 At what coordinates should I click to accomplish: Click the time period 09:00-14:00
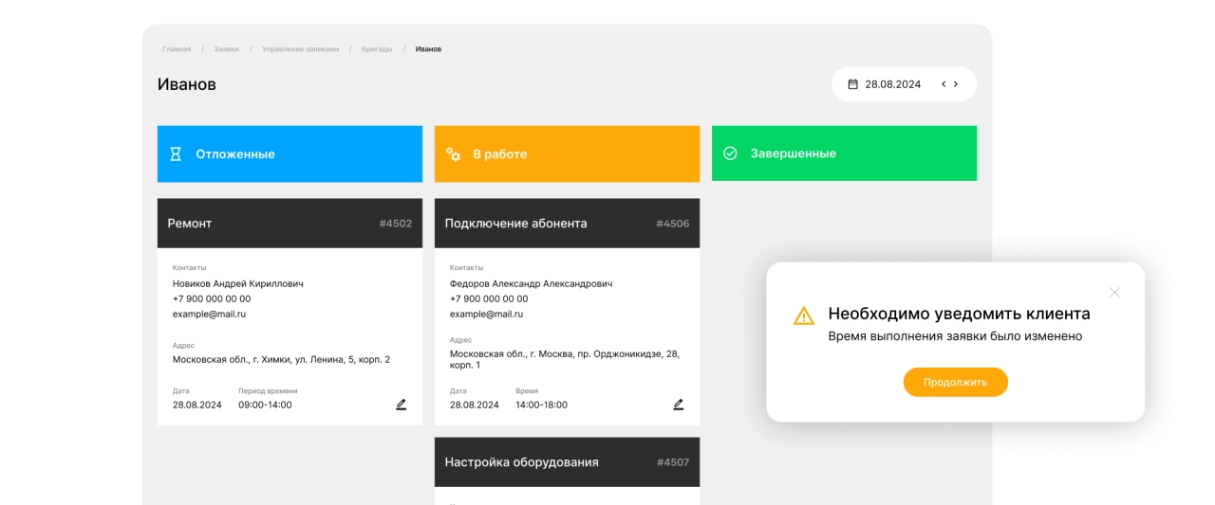265,405
